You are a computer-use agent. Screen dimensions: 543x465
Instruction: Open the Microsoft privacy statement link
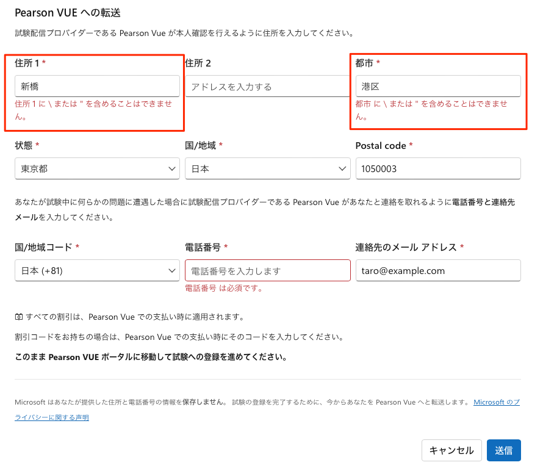click(x=496, y=402)
